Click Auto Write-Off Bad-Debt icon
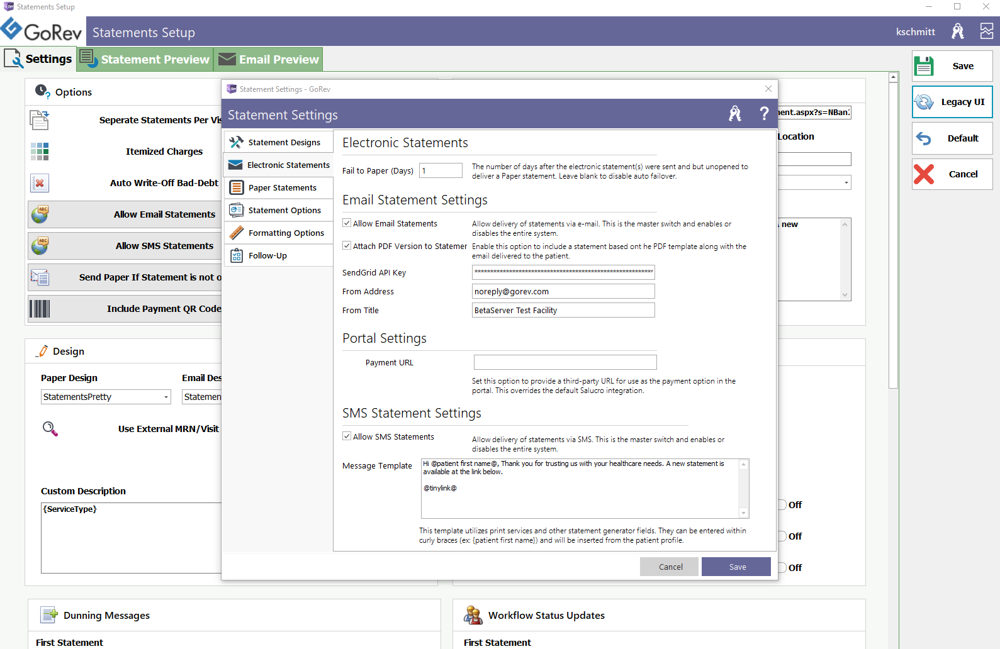Image resolution: width=1000 pixels, height=649 pixels. (40, 183)
